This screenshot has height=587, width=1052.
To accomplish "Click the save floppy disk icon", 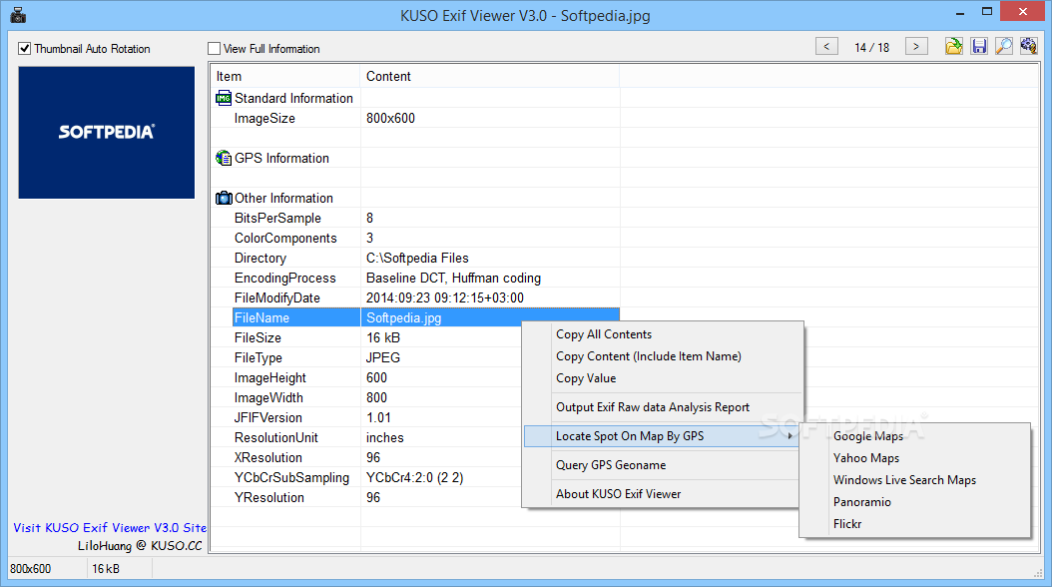I will click(x=979, y=46).
